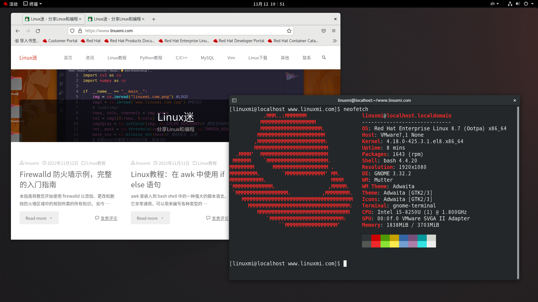
Task: Click Read more on awk if else article
Action: point(150,218)
